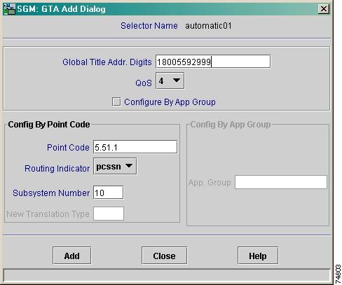Viewport: 342px width, 285px height.
Task: Click the SGM: GTA Add Dialog title text
Action: (61, 9)
